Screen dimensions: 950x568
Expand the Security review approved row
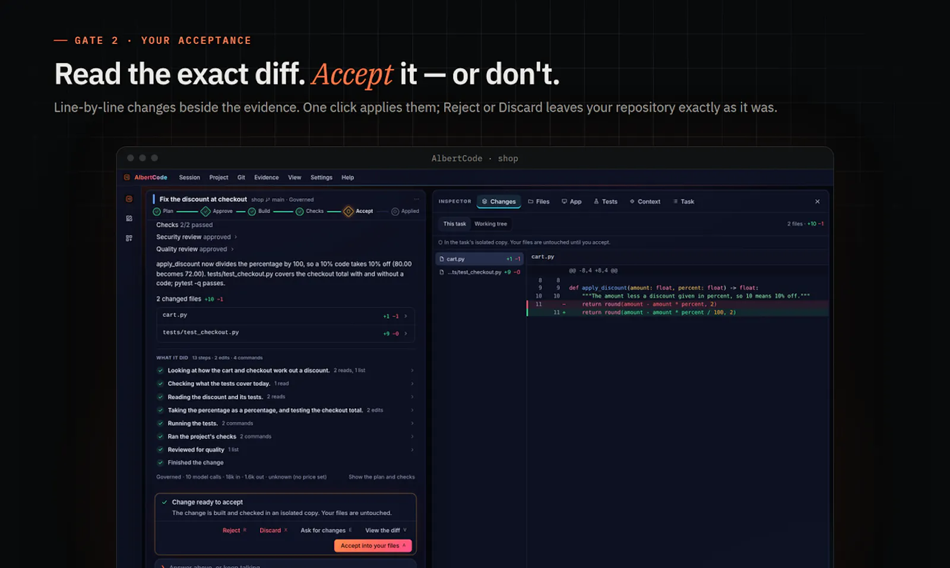pos(197,237)
